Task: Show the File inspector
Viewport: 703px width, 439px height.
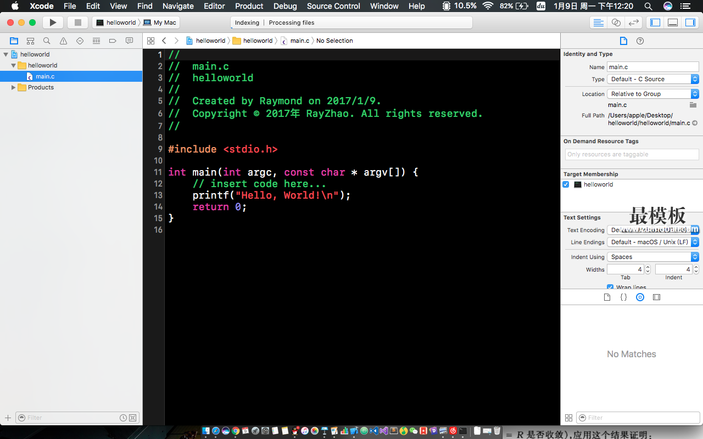Action: coord(623,41)
